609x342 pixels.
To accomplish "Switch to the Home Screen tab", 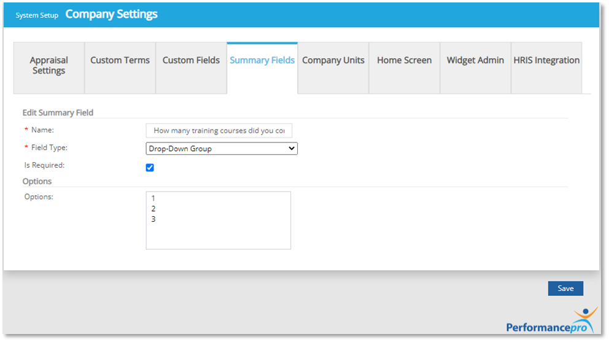I will [404, 60].
